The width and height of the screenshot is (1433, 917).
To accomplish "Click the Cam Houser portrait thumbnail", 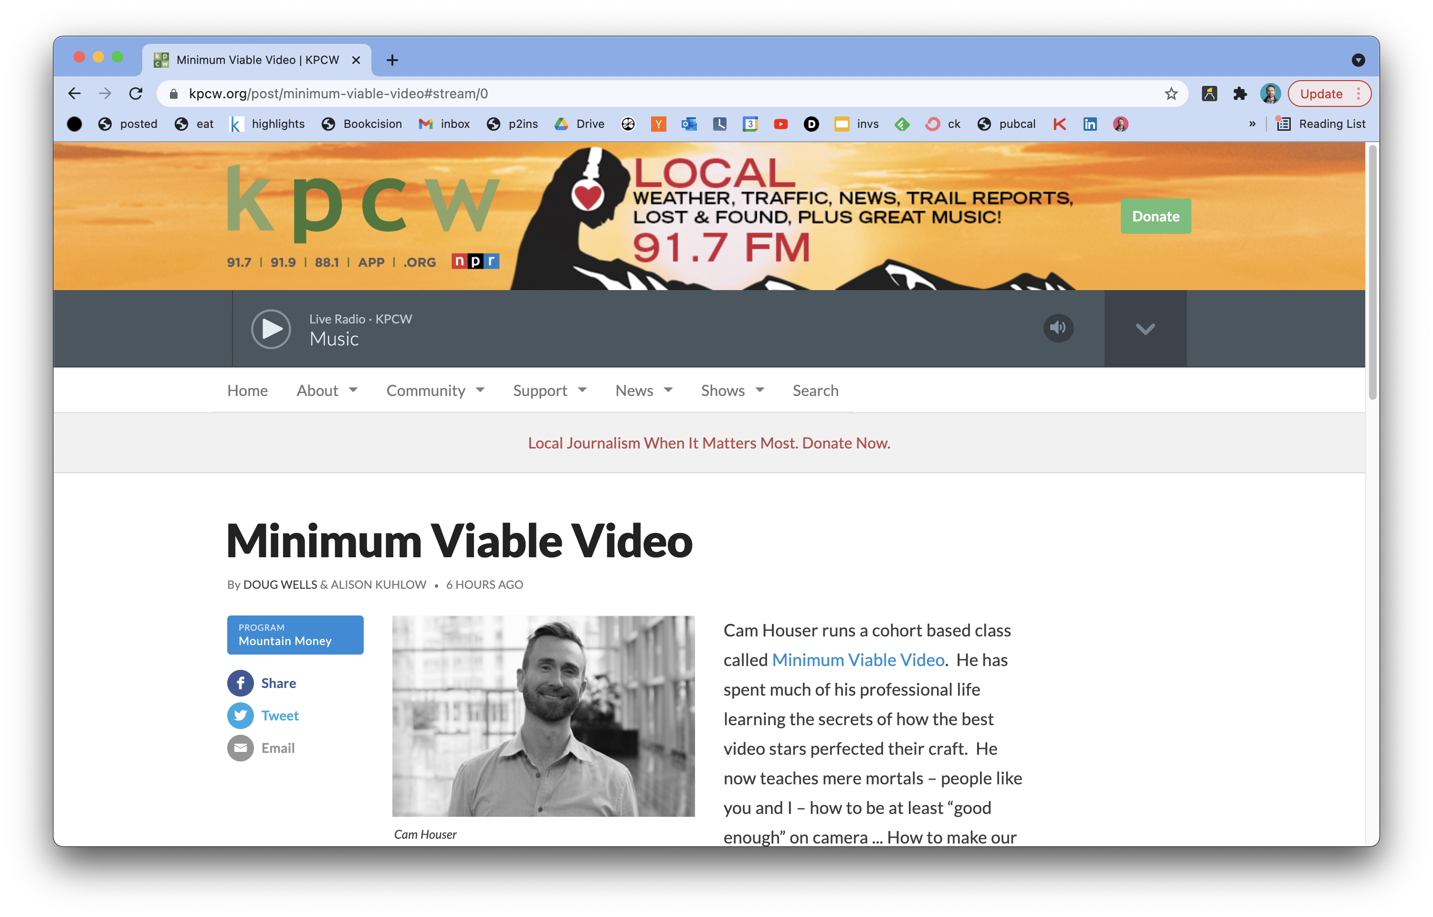I will point(544,717).
